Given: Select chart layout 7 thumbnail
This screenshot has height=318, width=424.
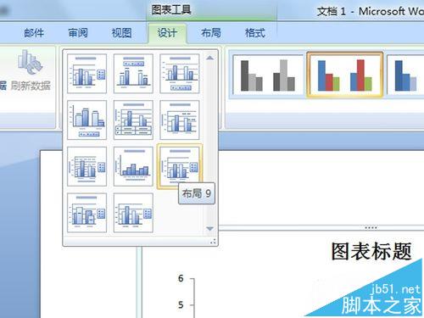Looking at the screenshot, I should click(x=87, y=166).
